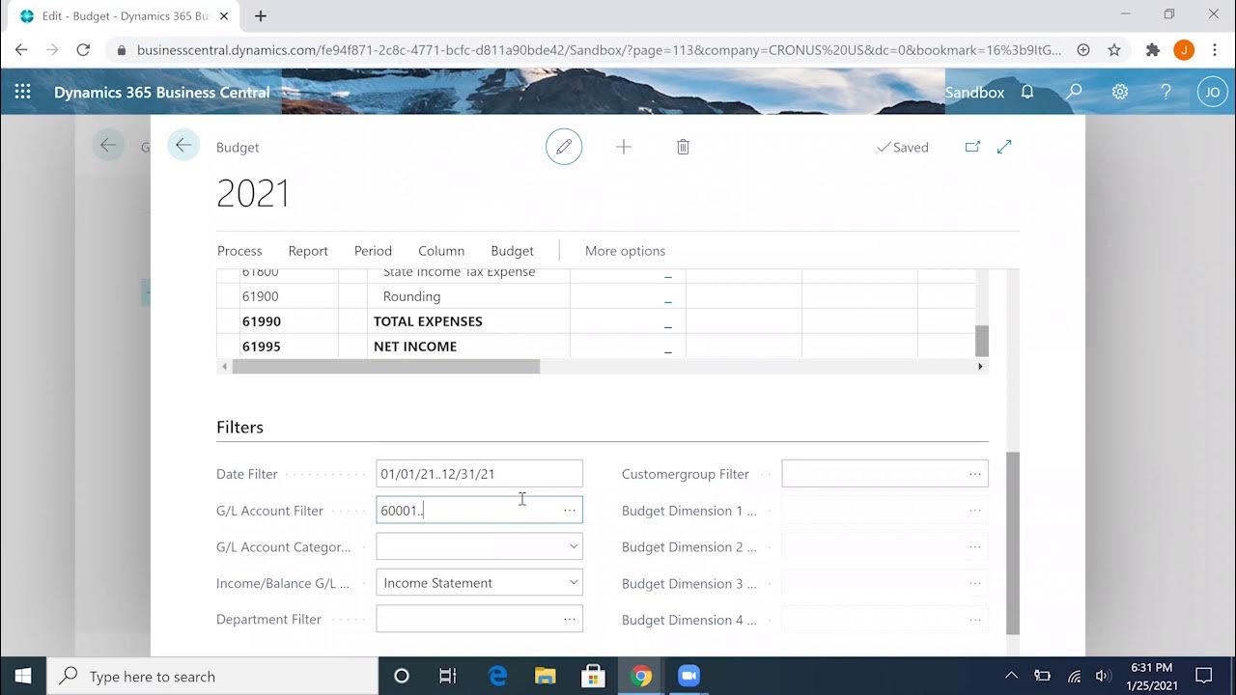Screen dimensions: 1236x695
Task: Open Zoom from the taskbar
Action: click(688, 676)
